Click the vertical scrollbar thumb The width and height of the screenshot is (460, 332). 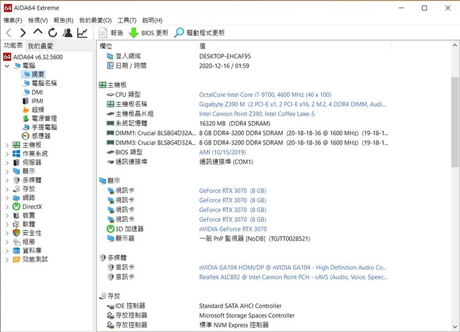tap(455, 122)
